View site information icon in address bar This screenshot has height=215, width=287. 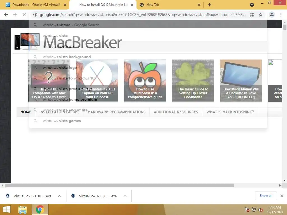point(35,15)
